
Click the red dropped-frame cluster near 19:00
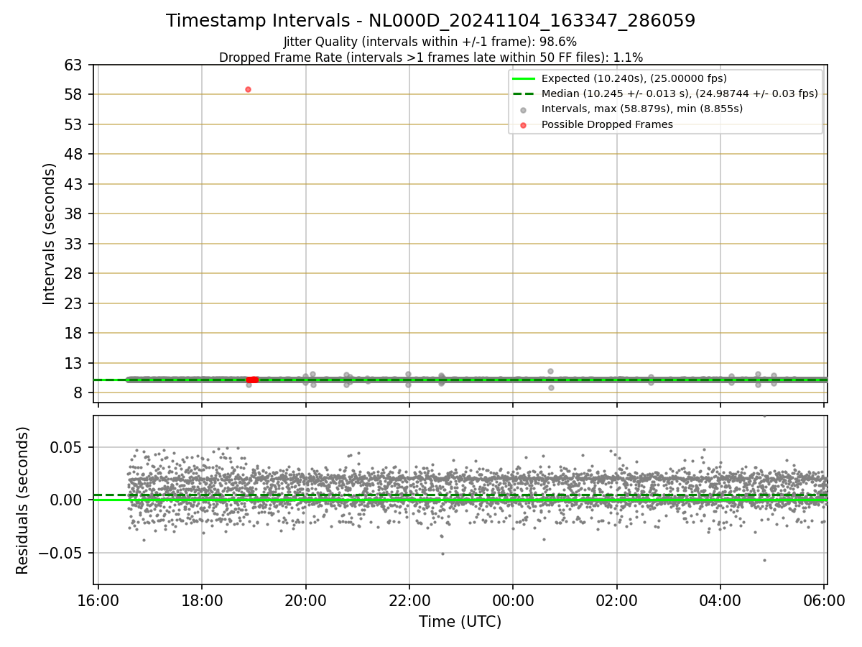click(x=252, y=380)
